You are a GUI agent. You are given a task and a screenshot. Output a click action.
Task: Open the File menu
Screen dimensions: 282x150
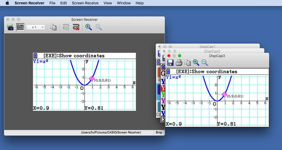pyautogui.click(x=52, y=3)
